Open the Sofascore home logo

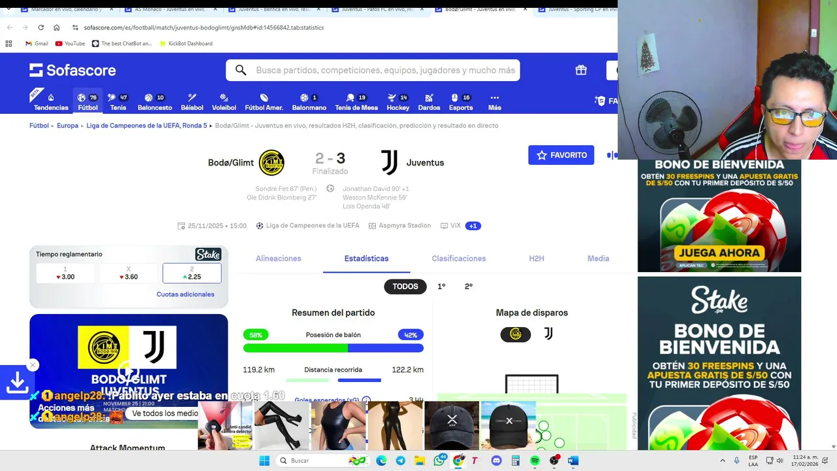tap(73, 70)
